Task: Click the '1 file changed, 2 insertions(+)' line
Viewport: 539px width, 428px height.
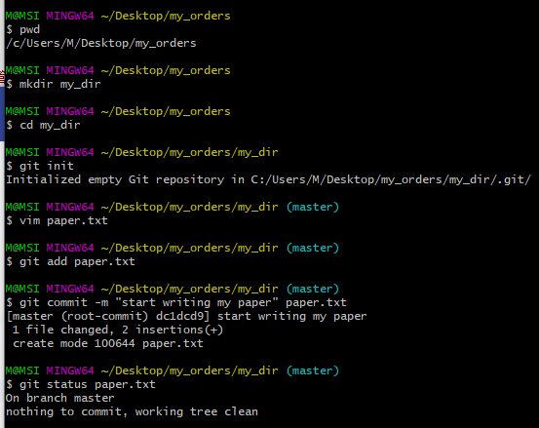Action: (118, 331)
